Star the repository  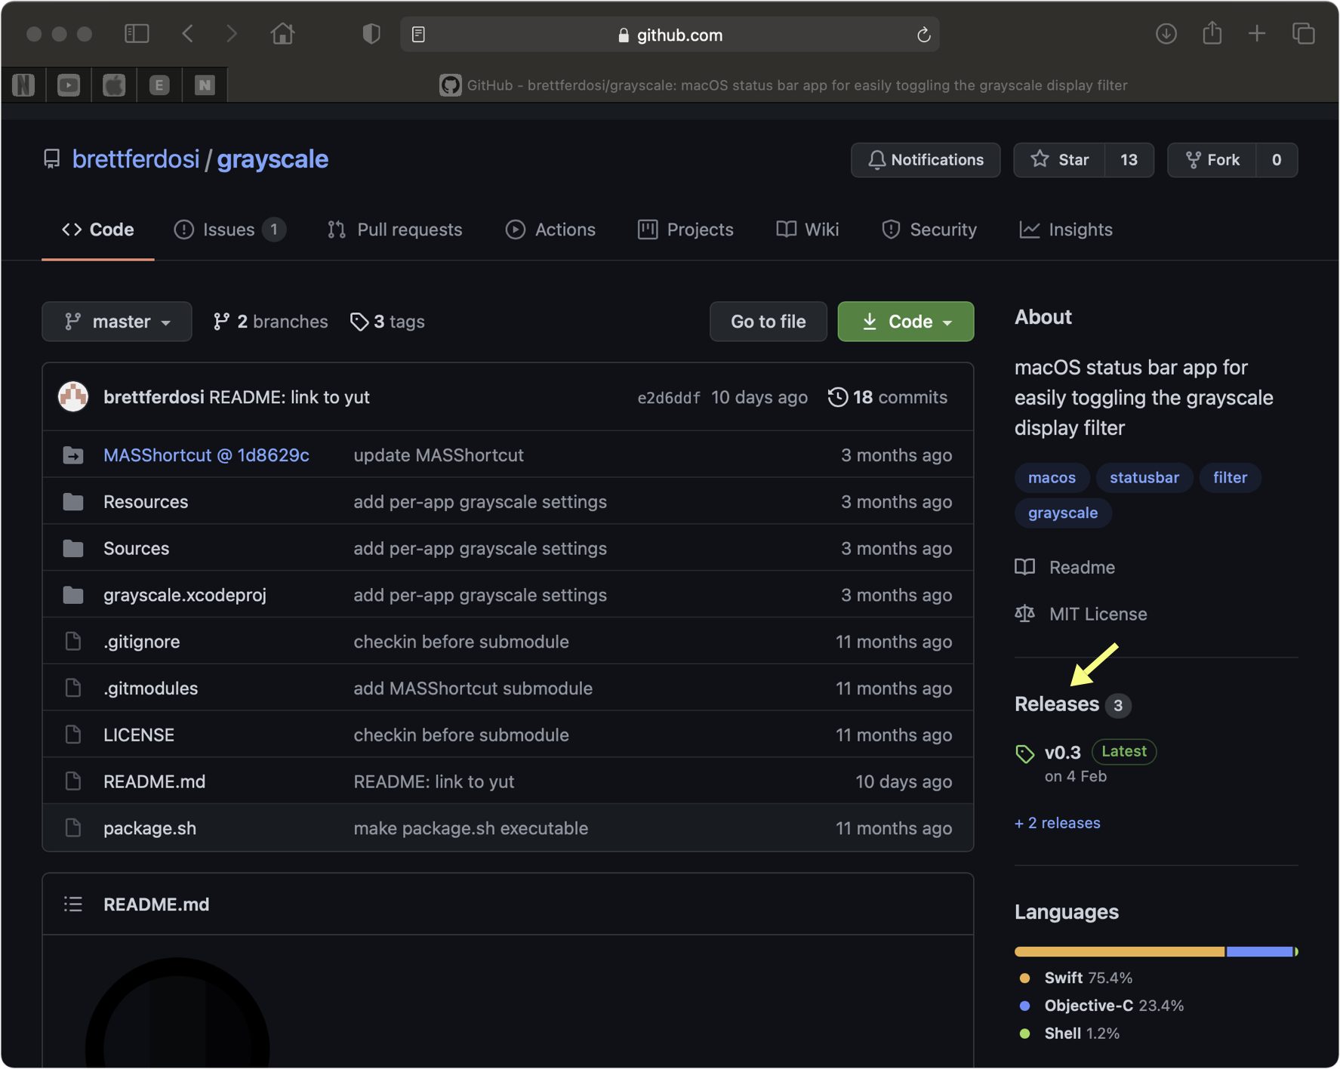click(x=1059, y=160)
